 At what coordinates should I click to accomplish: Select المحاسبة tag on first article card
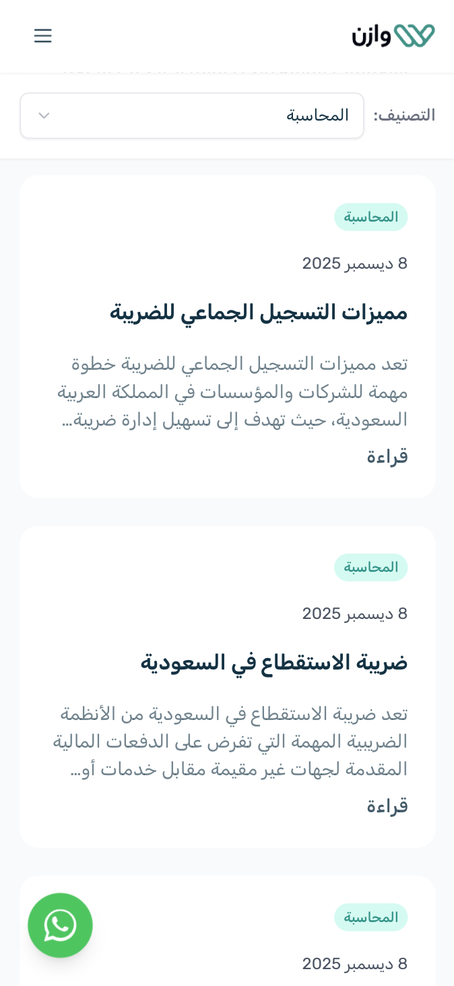[371, 217]
